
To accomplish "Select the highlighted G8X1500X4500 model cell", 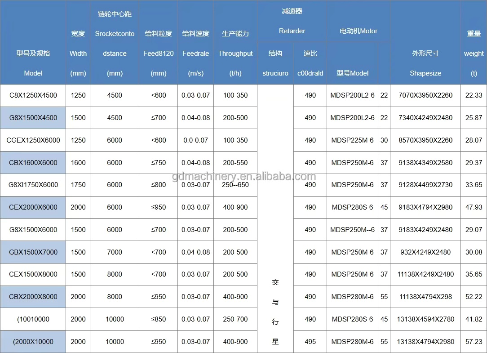I will pos(33,118).
